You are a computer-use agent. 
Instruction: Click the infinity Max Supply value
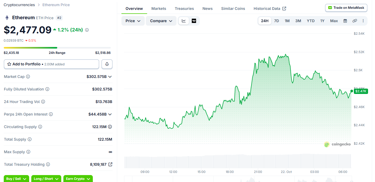coord(110,152)
